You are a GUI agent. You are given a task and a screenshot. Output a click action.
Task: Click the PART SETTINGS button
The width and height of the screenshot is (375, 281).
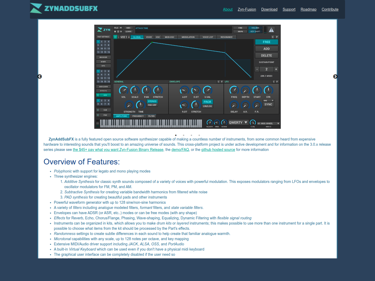tap(103, 37)
